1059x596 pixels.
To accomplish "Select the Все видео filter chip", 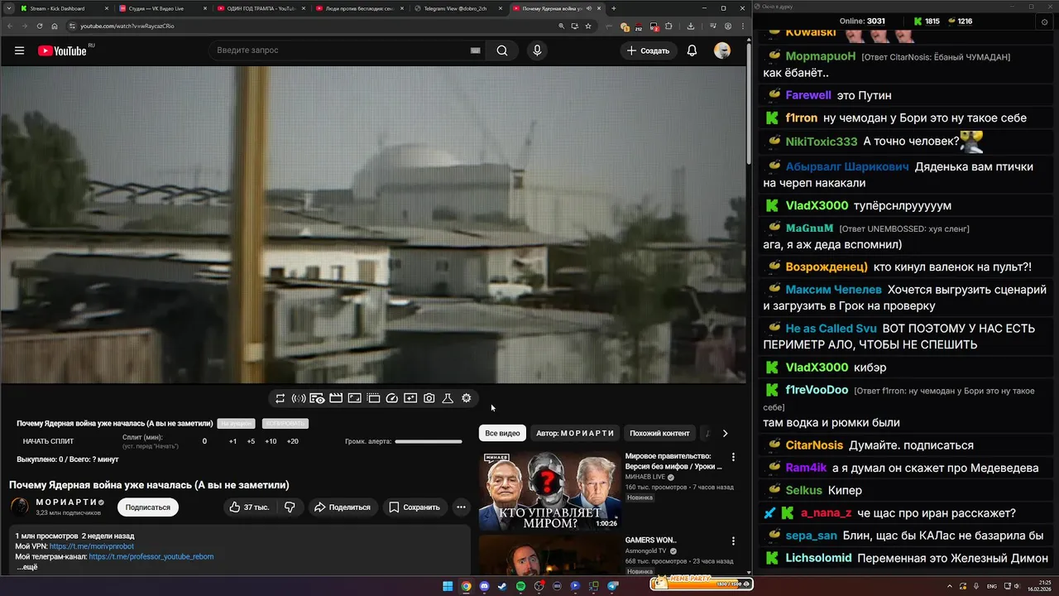I will 502,433.
